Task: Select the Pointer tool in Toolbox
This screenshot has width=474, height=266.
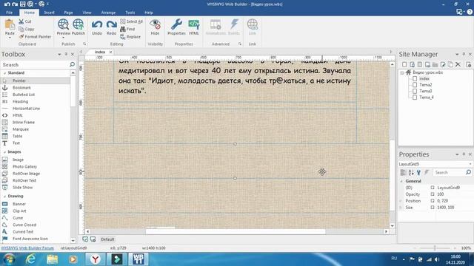Action: (x=19, y=81)
